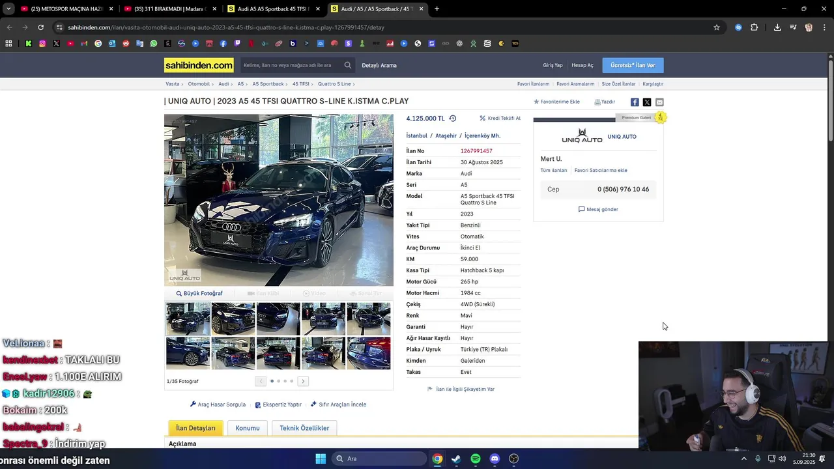This screenshot has width=834, height=469.
Task: Open the Chrome three-dot menu
Action: coord(823,27)
